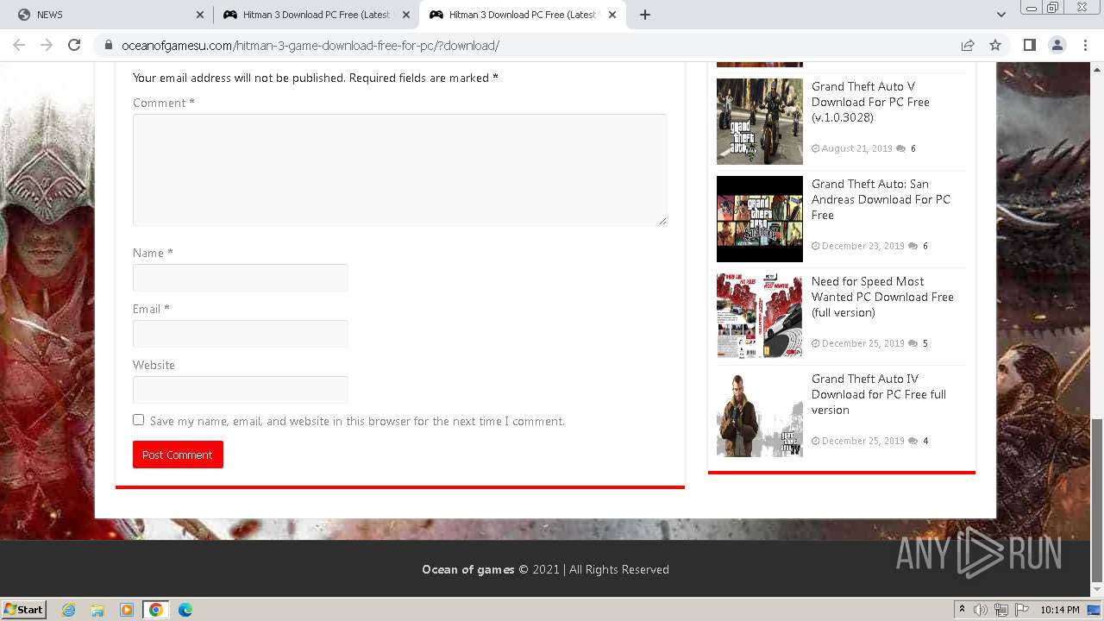The height and width of the screenshot is (621, 1104).
Task: Open File Explorer from the taskbar
Action: (97, 610)
